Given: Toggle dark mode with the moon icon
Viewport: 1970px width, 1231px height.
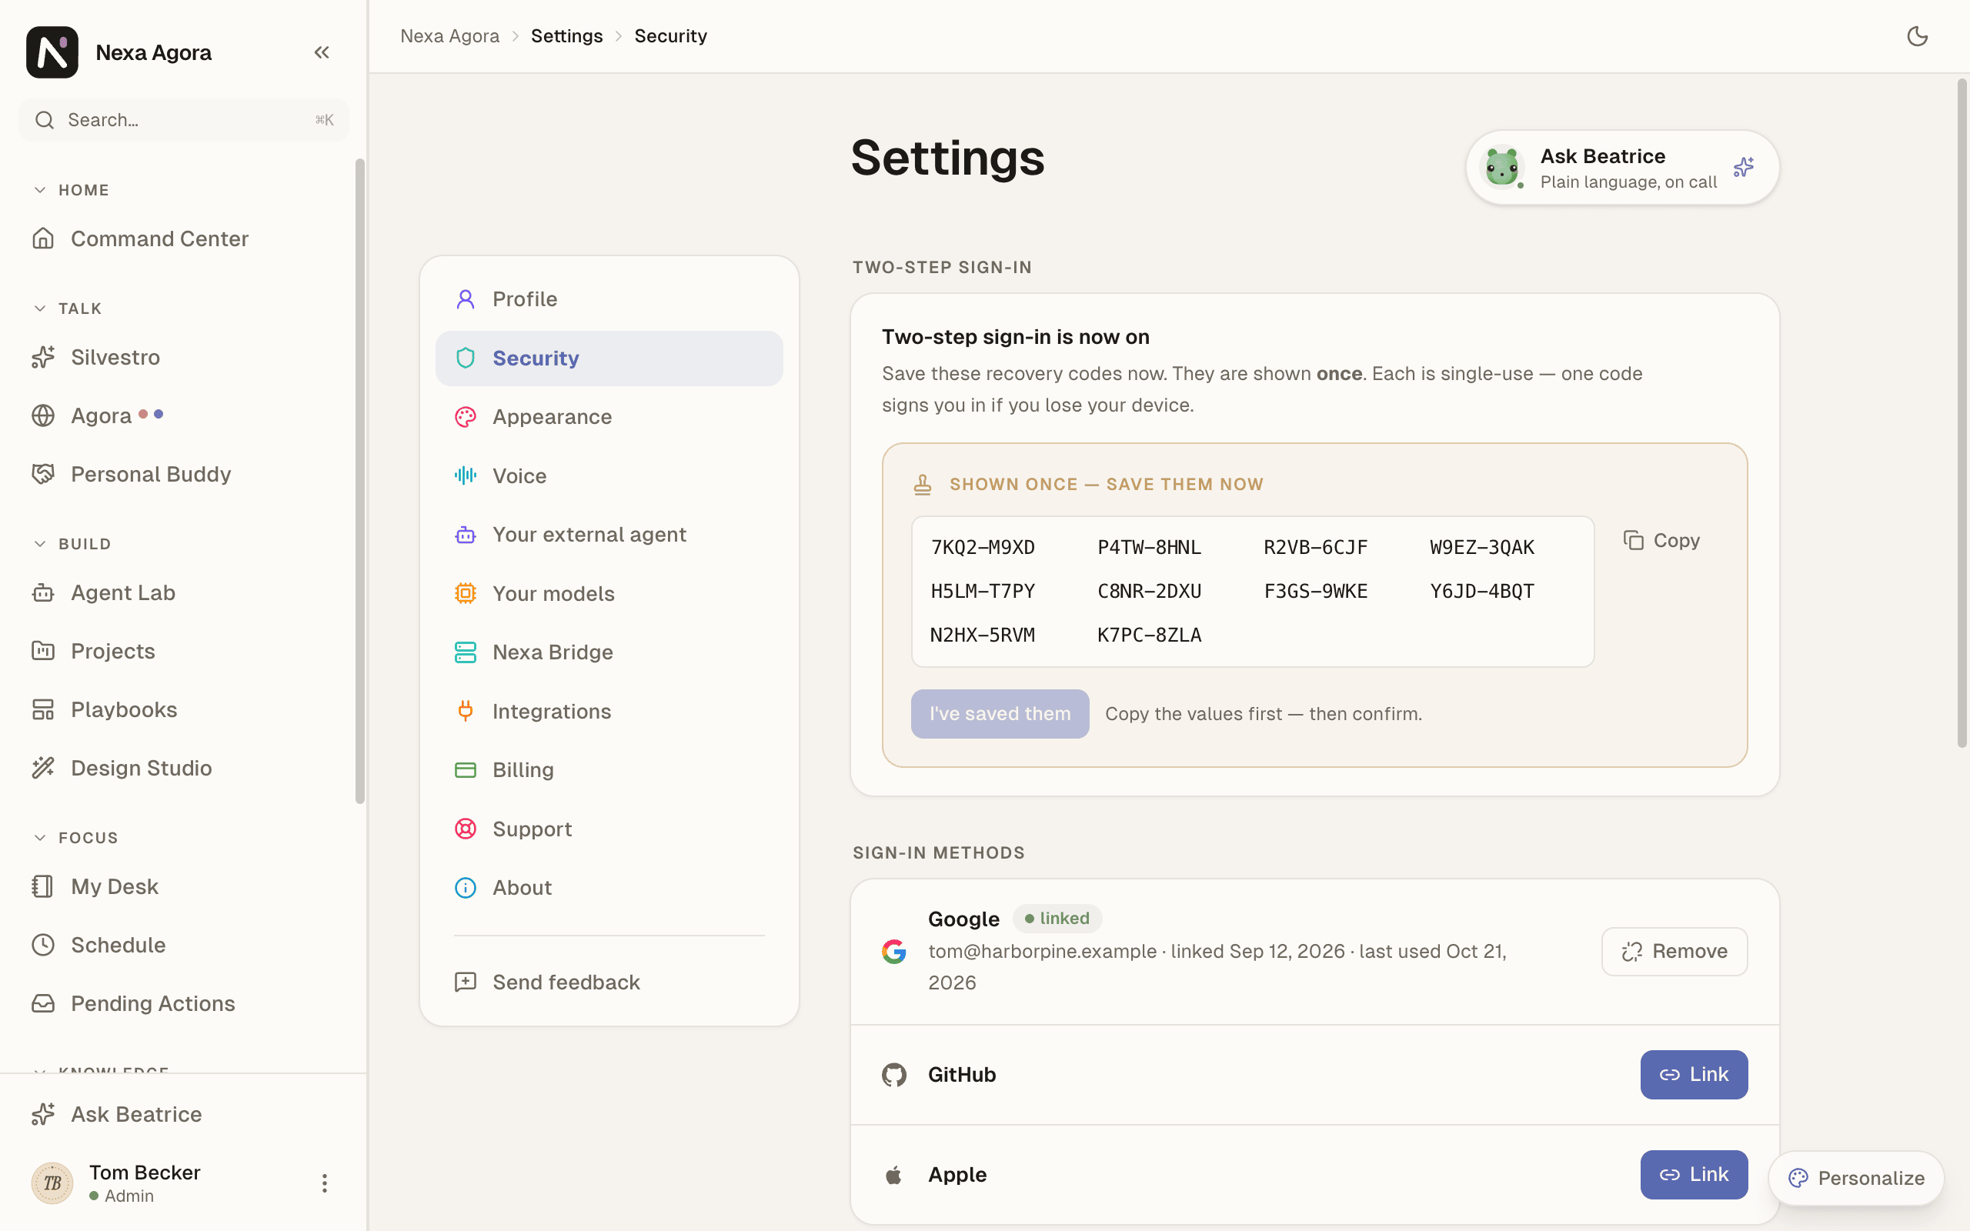Looking at the screenshot, I should point(1917,36).
